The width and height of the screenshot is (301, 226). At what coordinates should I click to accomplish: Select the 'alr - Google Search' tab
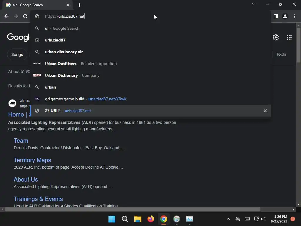click(37, 5)
